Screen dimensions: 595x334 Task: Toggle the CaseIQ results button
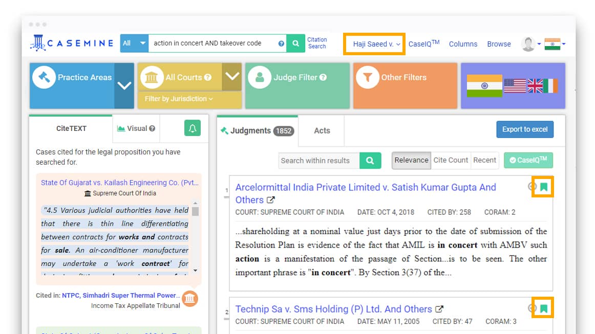coord(528,160)
